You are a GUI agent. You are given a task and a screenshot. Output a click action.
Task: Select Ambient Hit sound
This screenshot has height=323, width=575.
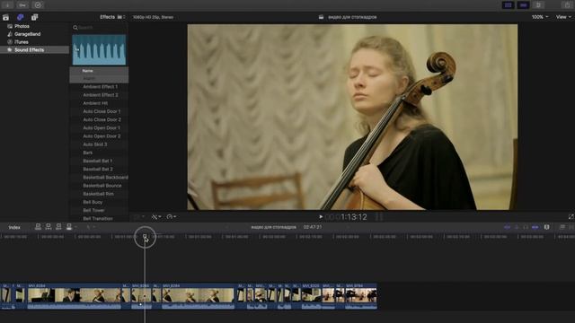[95, 103]
